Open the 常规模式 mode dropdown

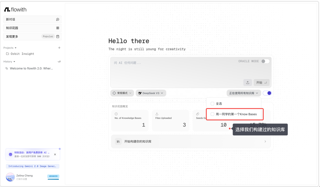click(122, 93)
